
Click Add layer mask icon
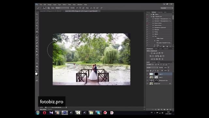tap(159, 109)
